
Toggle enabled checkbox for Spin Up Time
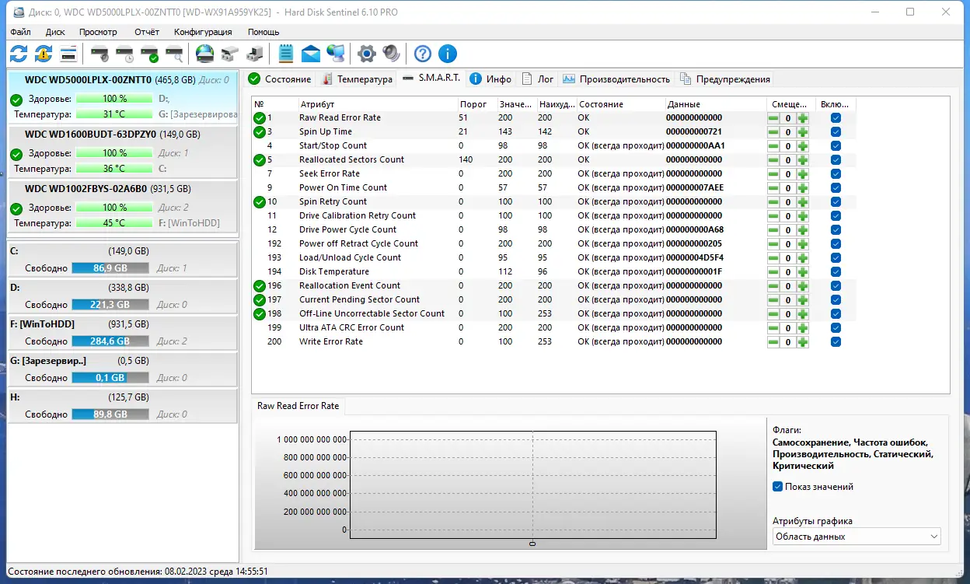[x=836, y=132]
